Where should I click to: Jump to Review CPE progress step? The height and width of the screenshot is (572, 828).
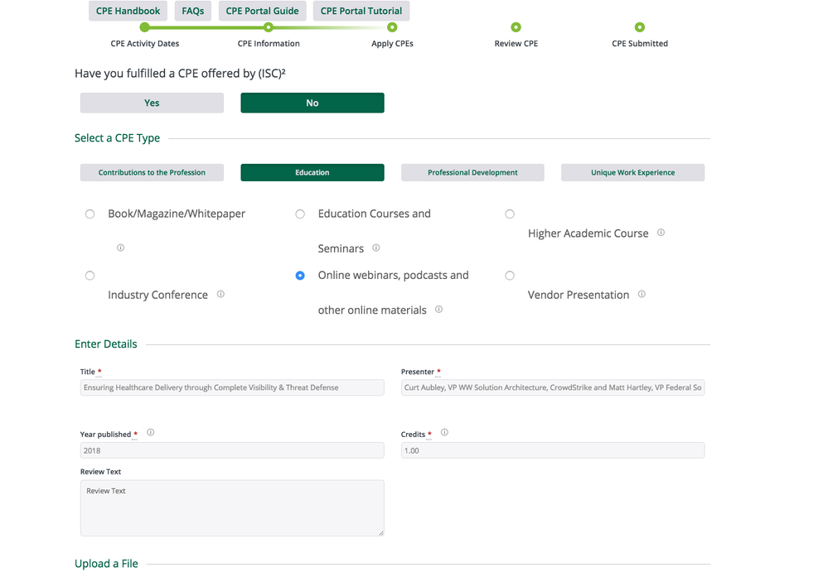click(516, 27)
